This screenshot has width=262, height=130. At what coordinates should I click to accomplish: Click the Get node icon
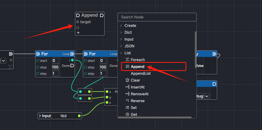[x=127, y=114]
